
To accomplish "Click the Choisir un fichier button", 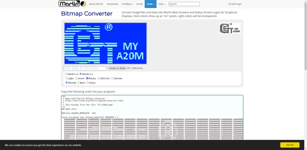I will pyautogui.click(x=117, y=68).
